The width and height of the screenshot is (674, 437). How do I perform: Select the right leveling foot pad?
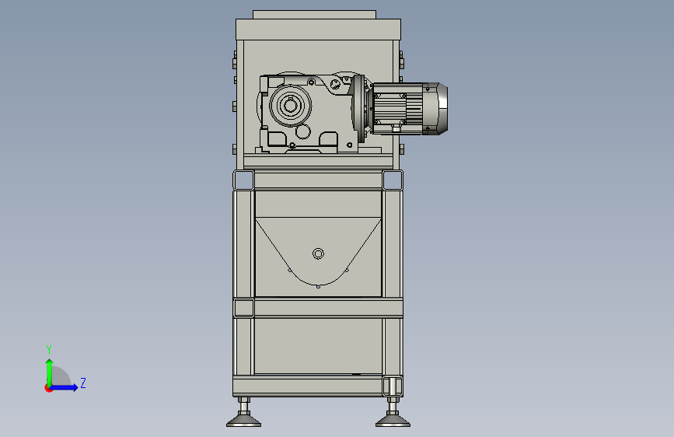tap(393, 420)
